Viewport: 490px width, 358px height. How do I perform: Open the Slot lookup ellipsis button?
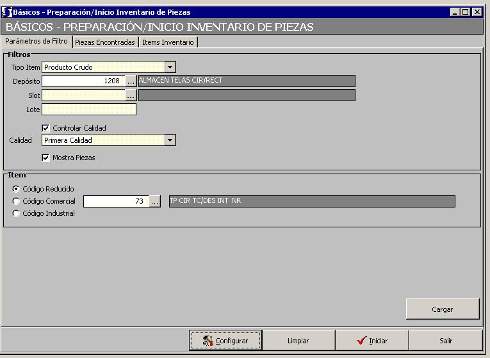pos(131,95)
